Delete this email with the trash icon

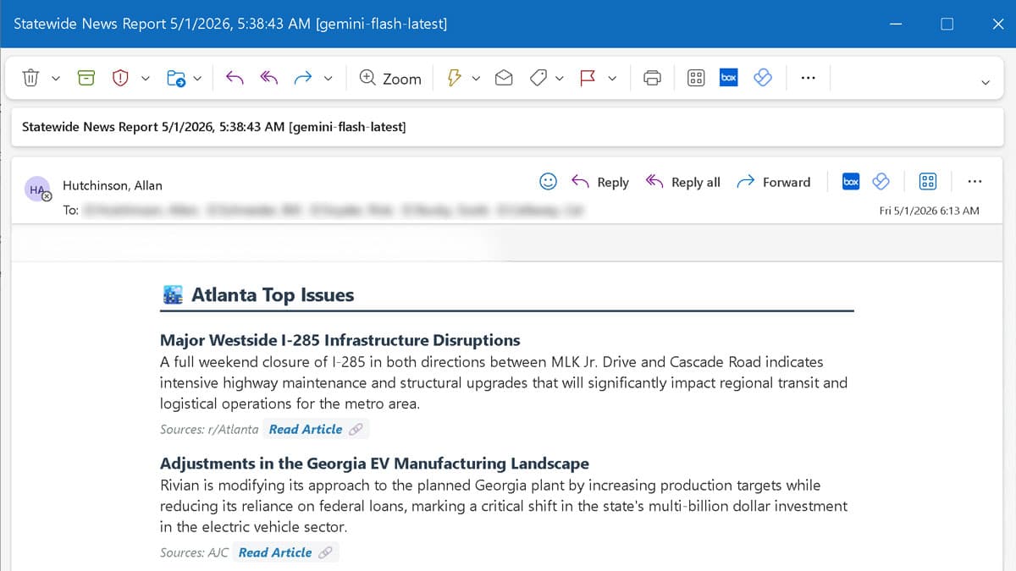tap(30, 78)
